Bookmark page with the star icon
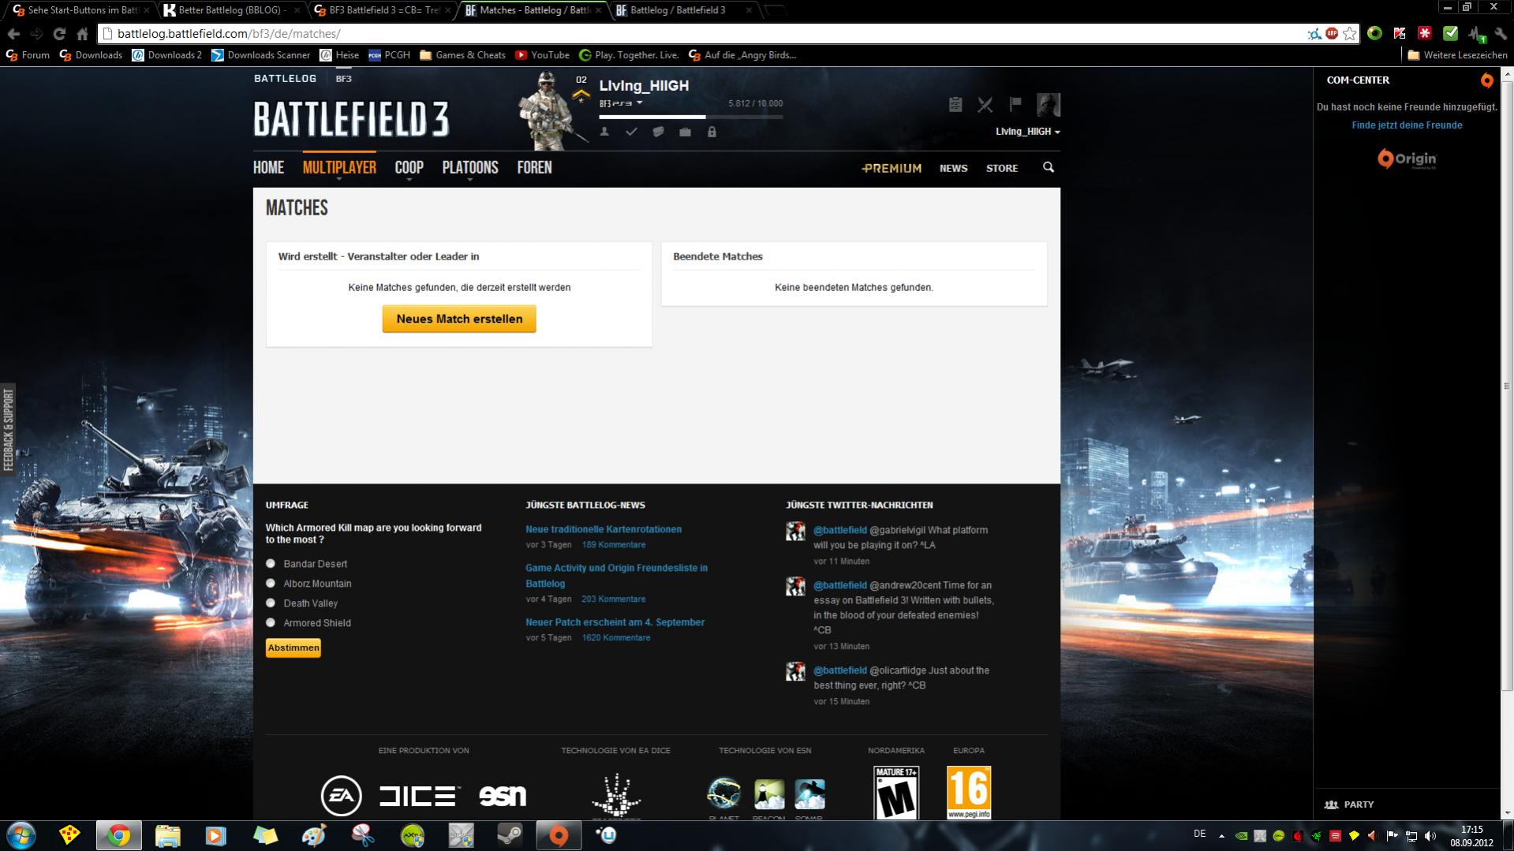 click(x=1350, y=33)
